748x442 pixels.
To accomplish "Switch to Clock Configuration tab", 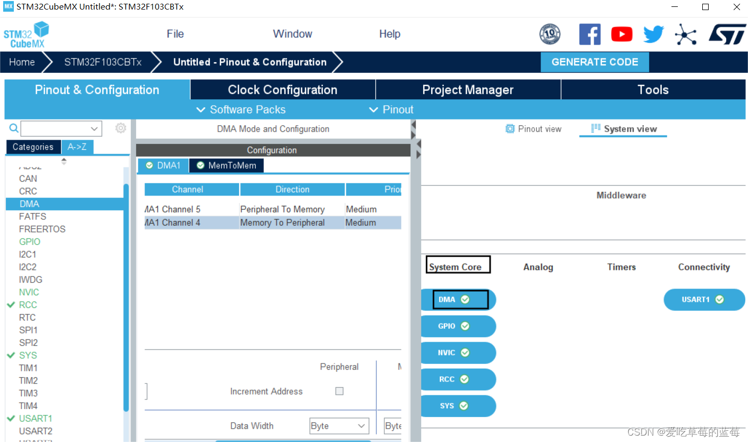I will (x=283, y=90).
